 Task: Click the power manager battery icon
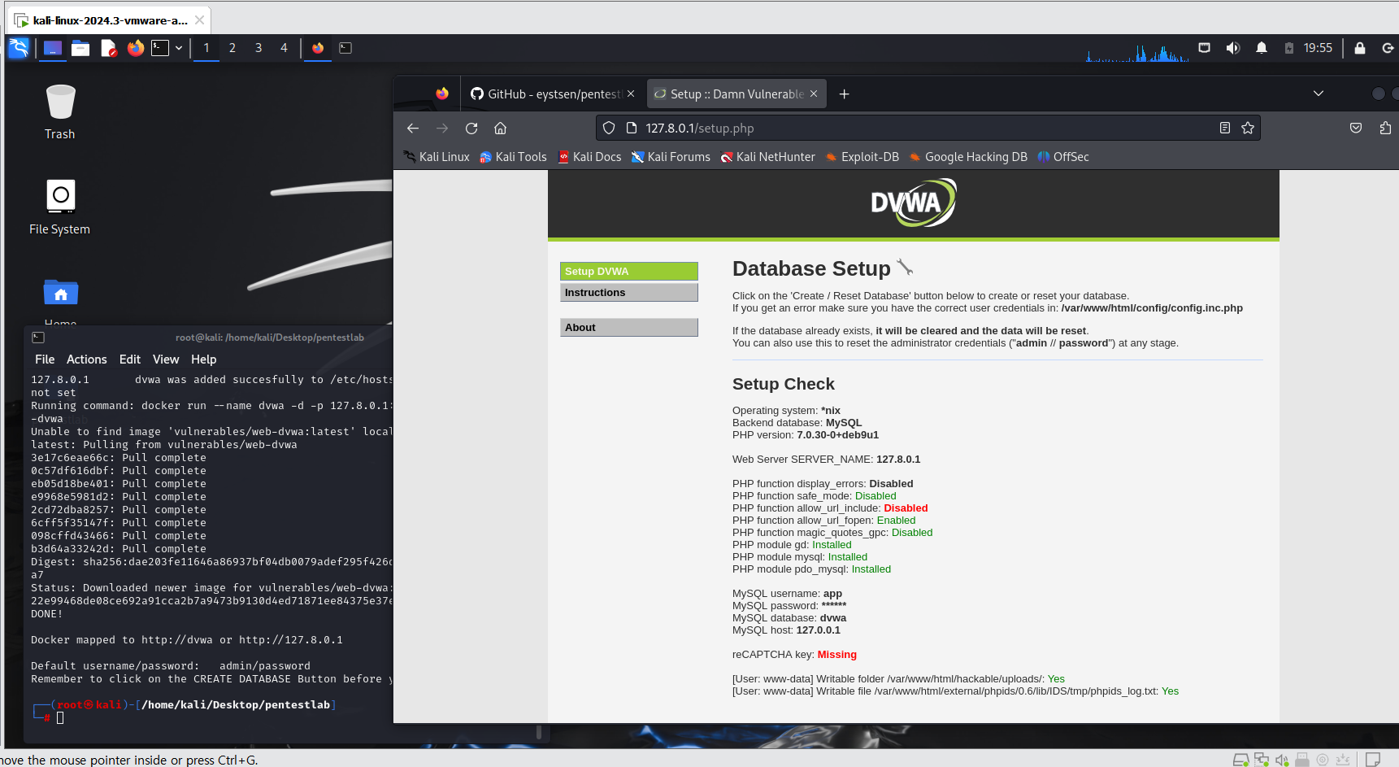coord(1289,48)
